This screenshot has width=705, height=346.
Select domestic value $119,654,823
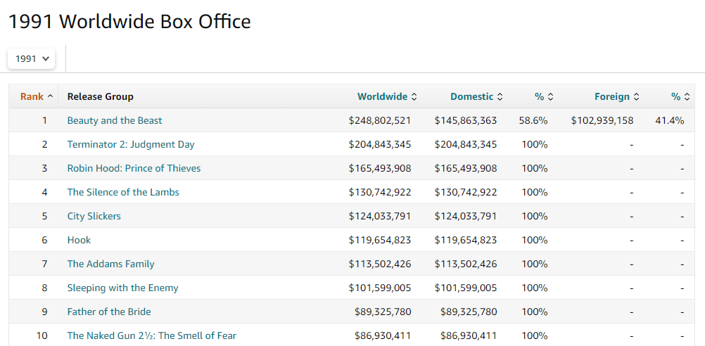coord(466,240)
